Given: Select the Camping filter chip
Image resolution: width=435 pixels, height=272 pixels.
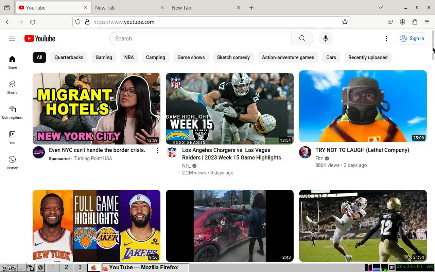Looking at the screenshot, I should point(156,57).
